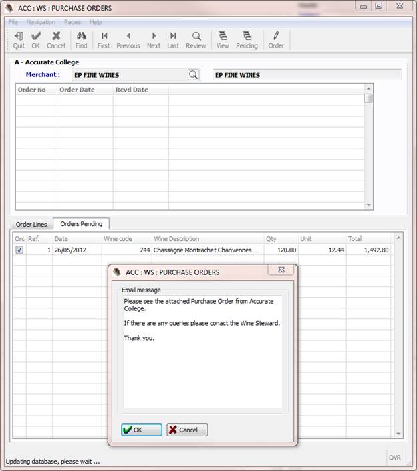The height and width of the screenshot is (471, 417).
Task: Close the Purchase Orders email dialog
Action: pos(281,270)
